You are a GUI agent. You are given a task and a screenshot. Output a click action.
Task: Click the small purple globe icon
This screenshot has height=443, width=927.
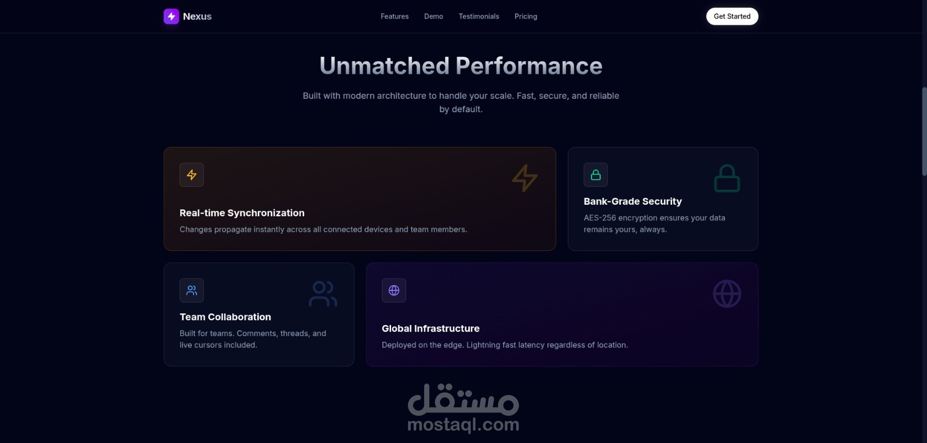394,290
